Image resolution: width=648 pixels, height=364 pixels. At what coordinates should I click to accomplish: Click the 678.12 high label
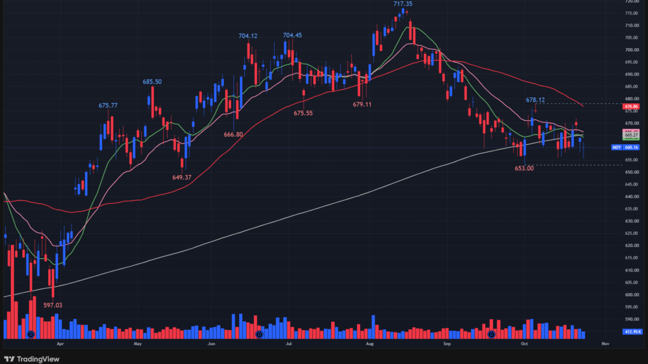(x=535, y=100)
